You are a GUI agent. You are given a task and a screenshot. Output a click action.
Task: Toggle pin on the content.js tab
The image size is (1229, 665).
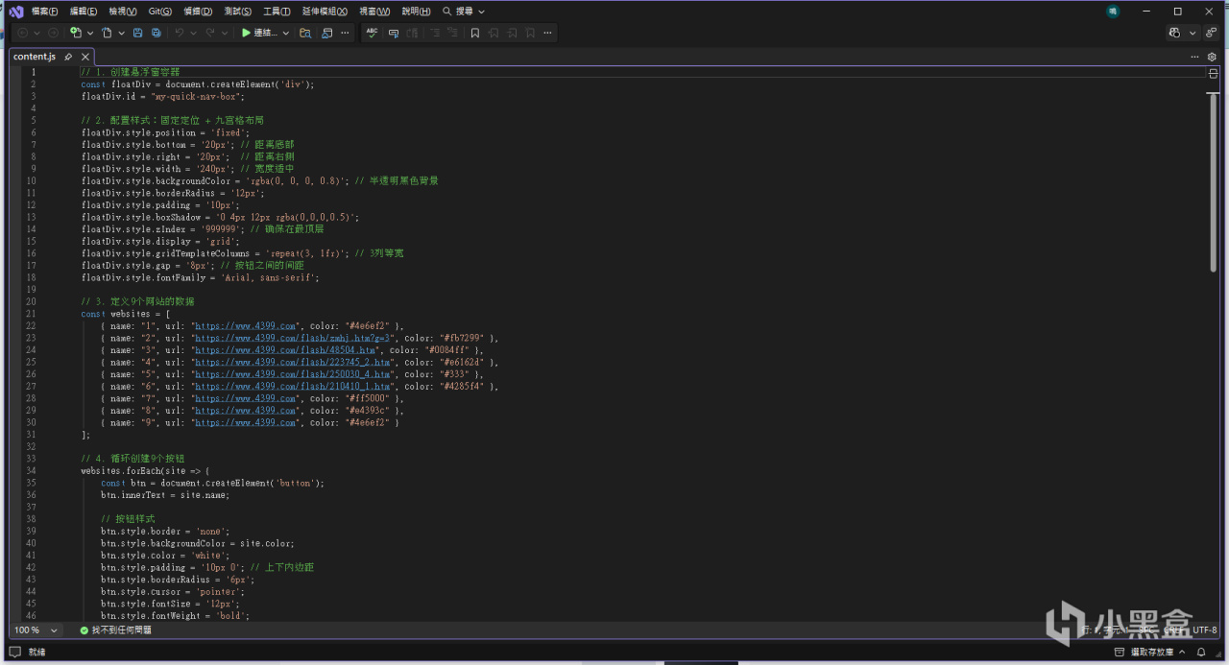[68, 57]
